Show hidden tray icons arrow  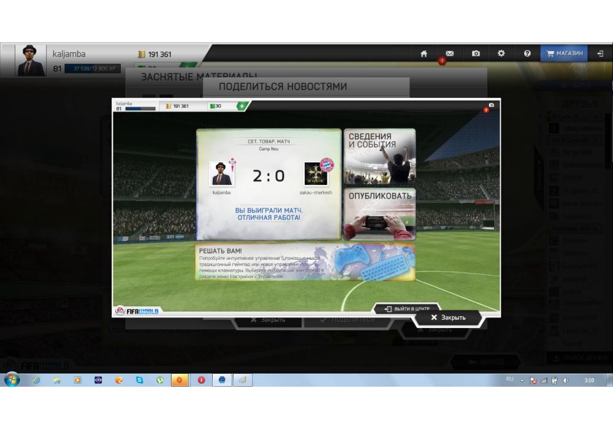click(522, 380)
